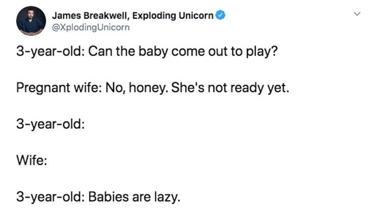379x213 pixels.
Task: Click the standalone "Wife:" line
Action: coord(32,160)
